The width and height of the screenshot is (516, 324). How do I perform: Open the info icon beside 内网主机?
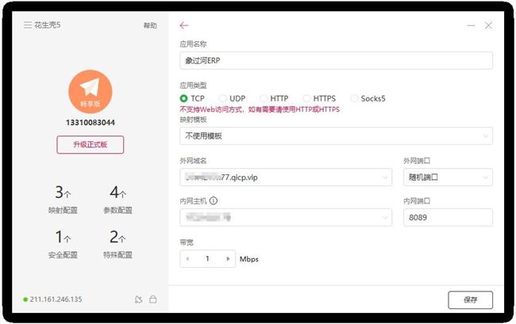click(x=214, y=200)
